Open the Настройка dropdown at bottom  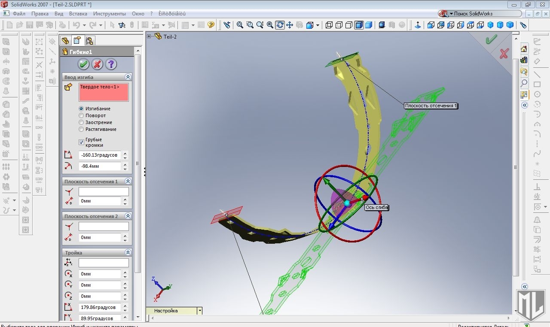click(x=199, y=311)
